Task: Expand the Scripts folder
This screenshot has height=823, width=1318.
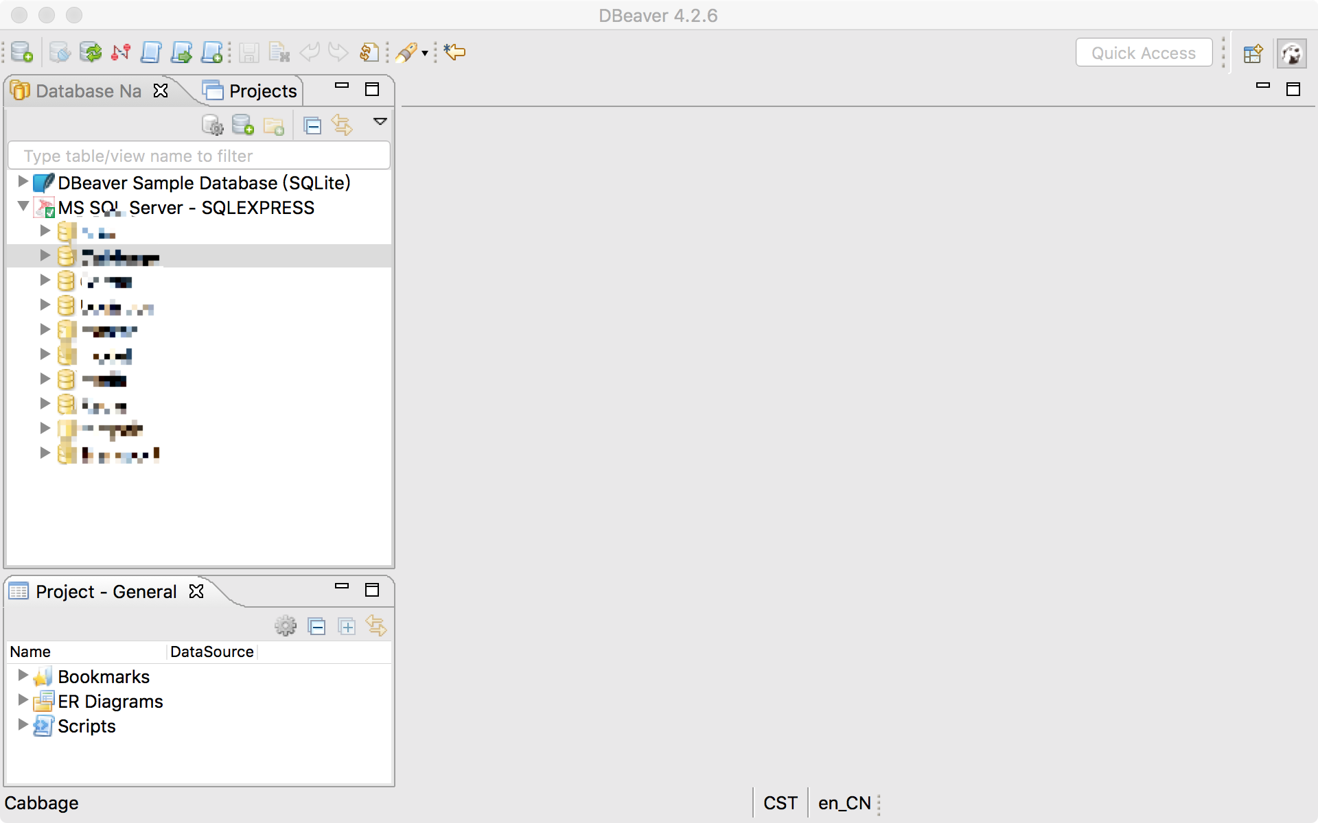Action: 23,725
